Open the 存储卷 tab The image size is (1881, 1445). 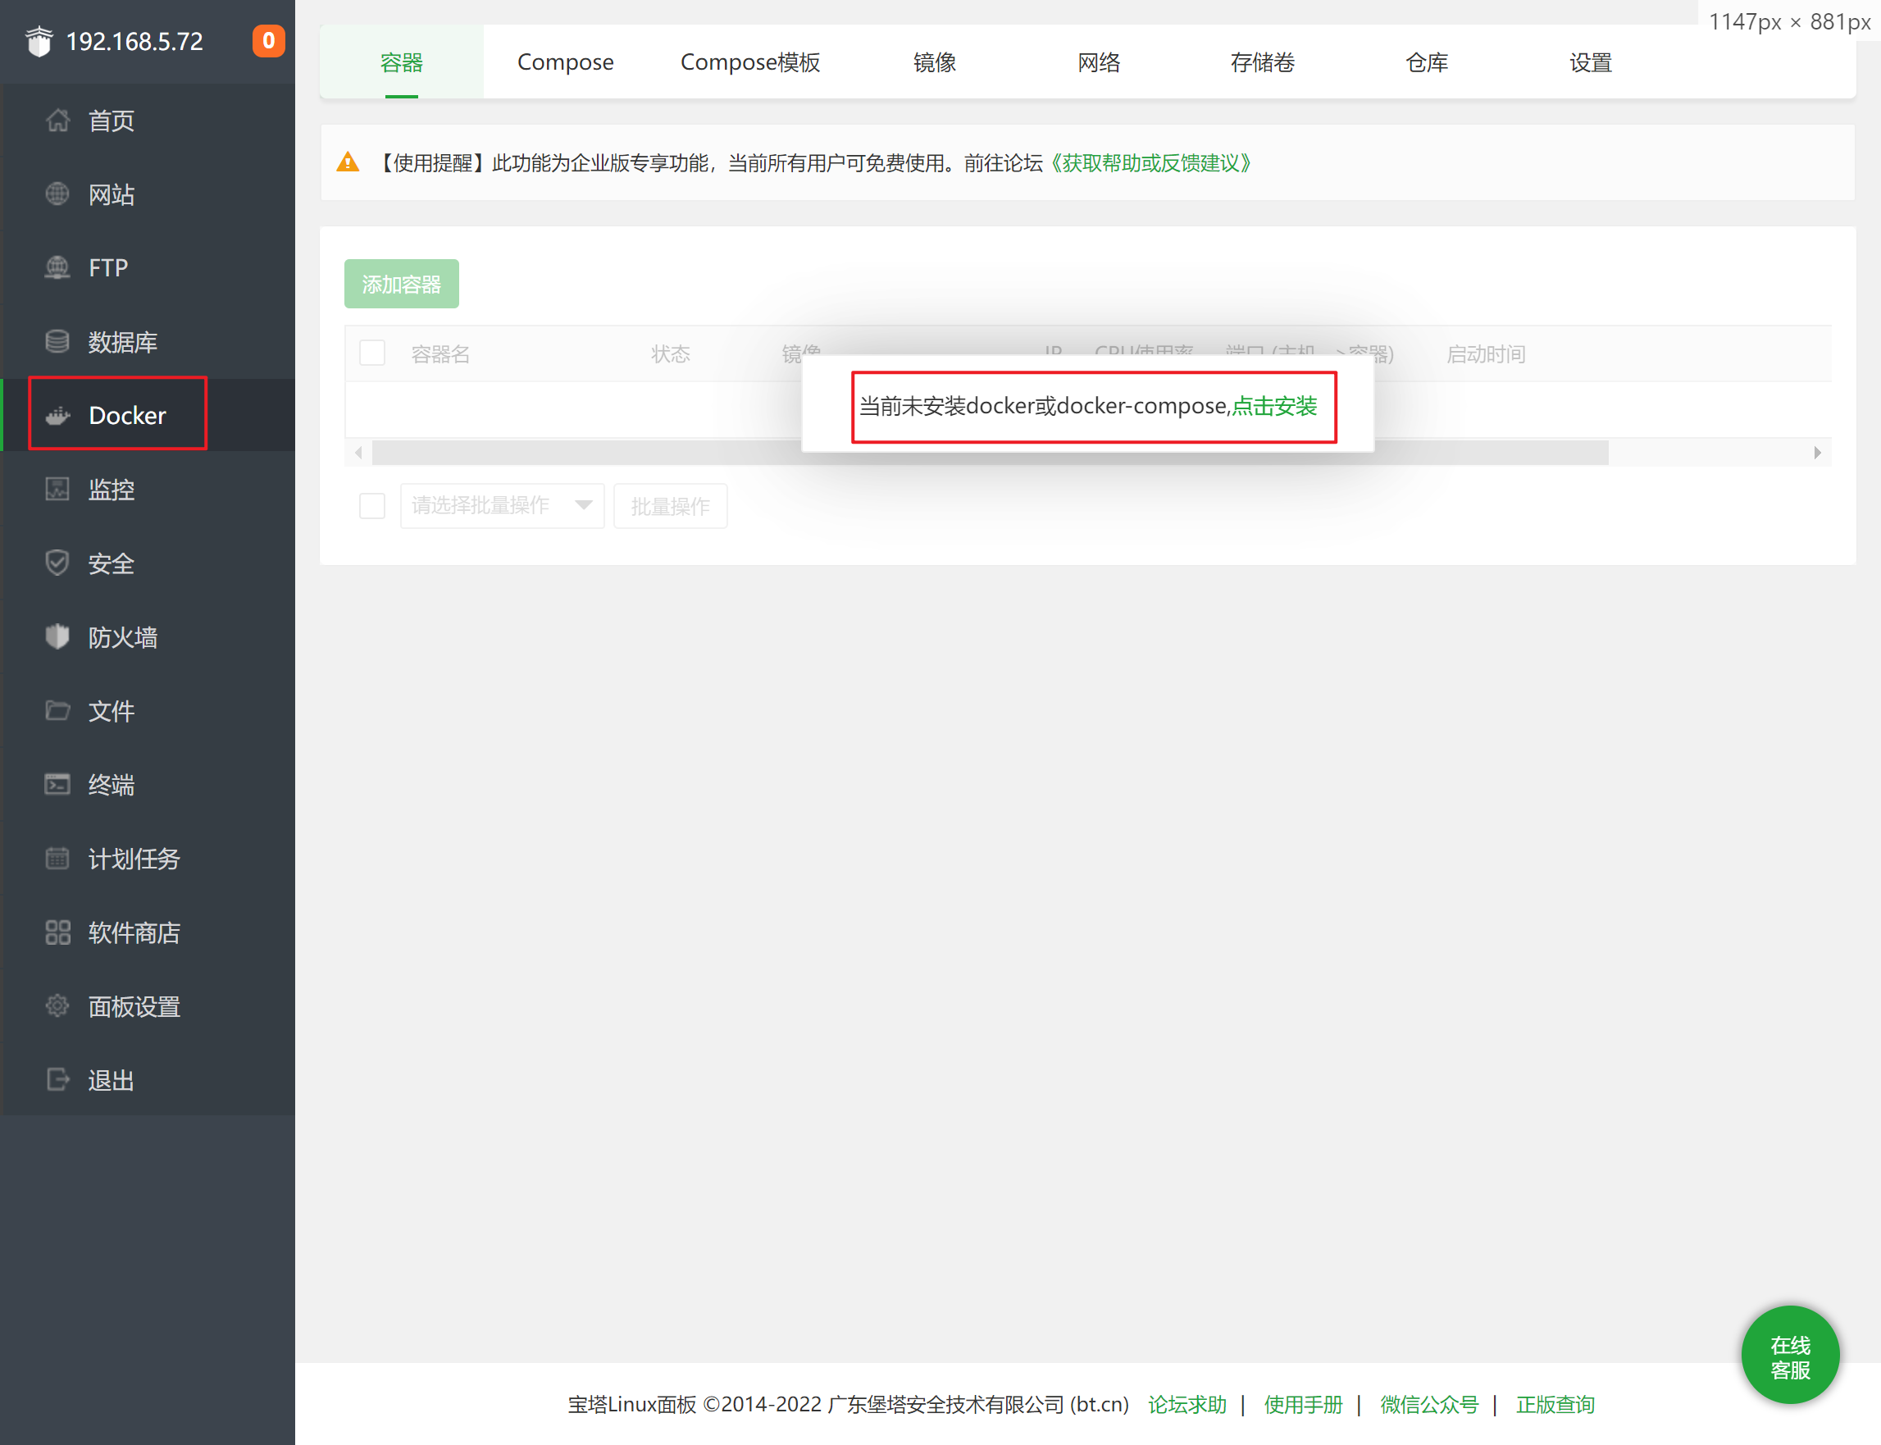pos(1263,62)
